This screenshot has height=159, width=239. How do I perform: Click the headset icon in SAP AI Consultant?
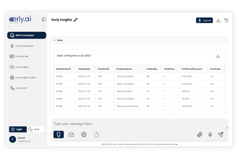(12, 35)
